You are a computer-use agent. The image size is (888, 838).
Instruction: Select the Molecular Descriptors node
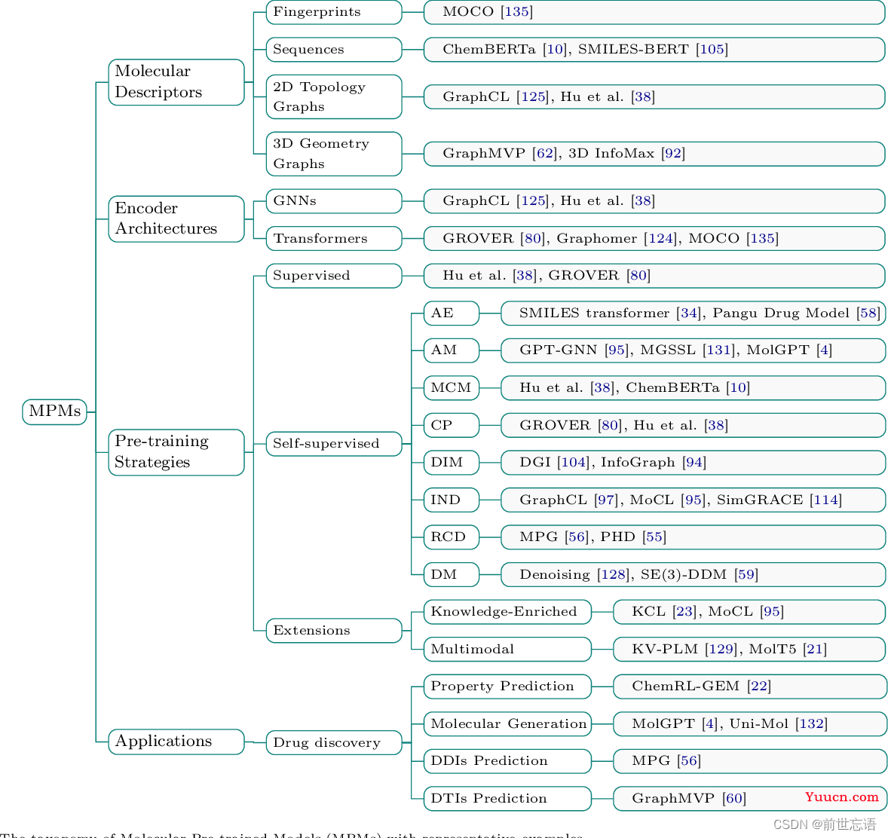[176, 82]
